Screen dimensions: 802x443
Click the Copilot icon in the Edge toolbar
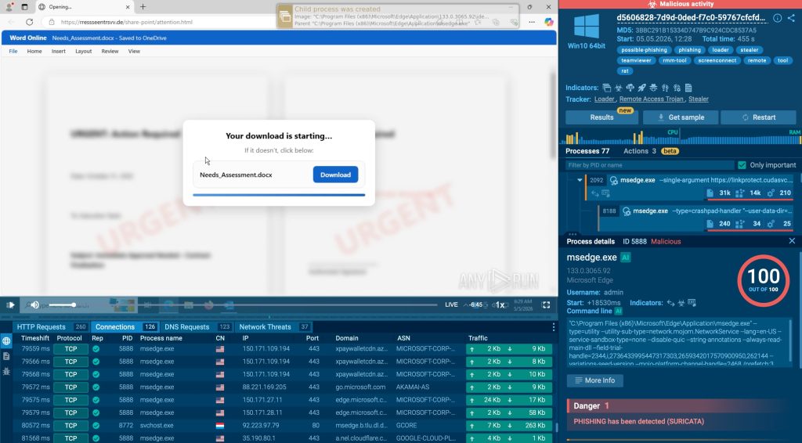coord(549,22)
